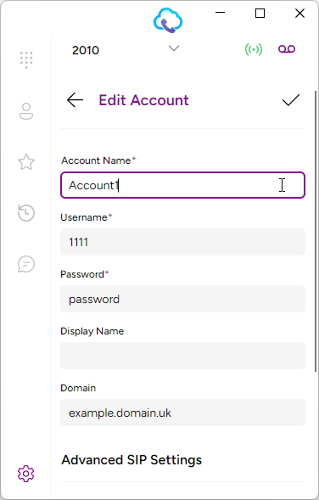
Task: Open the contacts sidebar icon
Action: pos(26,111)
